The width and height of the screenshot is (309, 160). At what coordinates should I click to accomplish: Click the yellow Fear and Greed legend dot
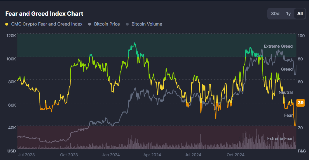pos(7,24)
